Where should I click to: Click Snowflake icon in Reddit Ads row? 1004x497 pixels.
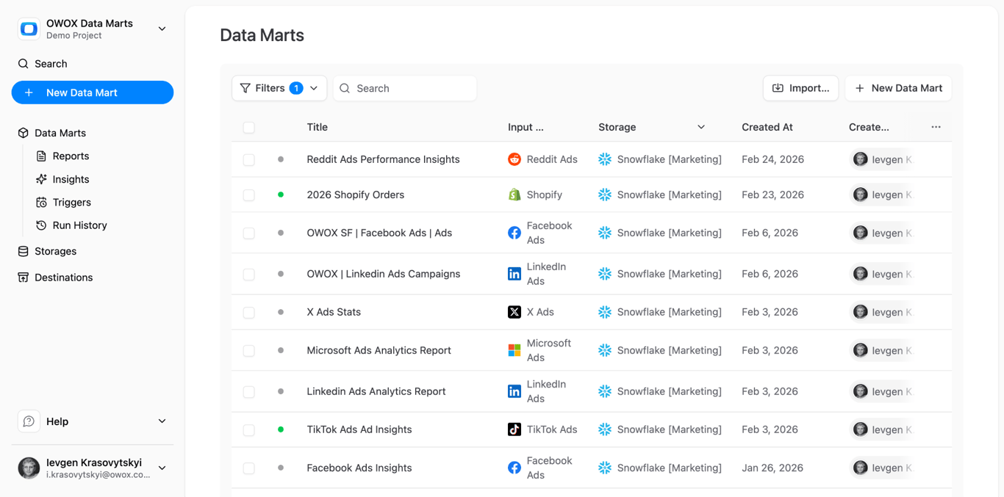click(605, 159)
